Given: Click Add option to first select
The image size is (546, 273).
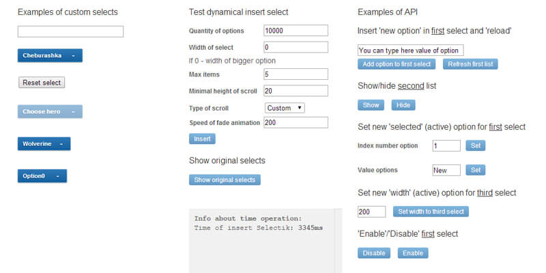Looking at the screenshot, I should pos(397,64).
